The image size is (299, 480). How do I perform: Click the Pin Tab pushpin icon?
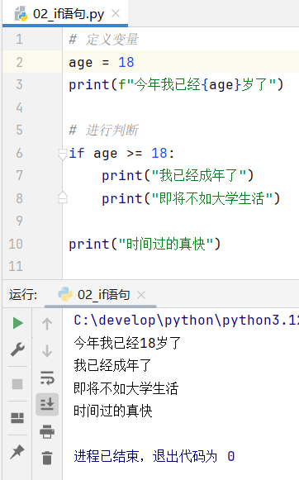coord(17,452)
